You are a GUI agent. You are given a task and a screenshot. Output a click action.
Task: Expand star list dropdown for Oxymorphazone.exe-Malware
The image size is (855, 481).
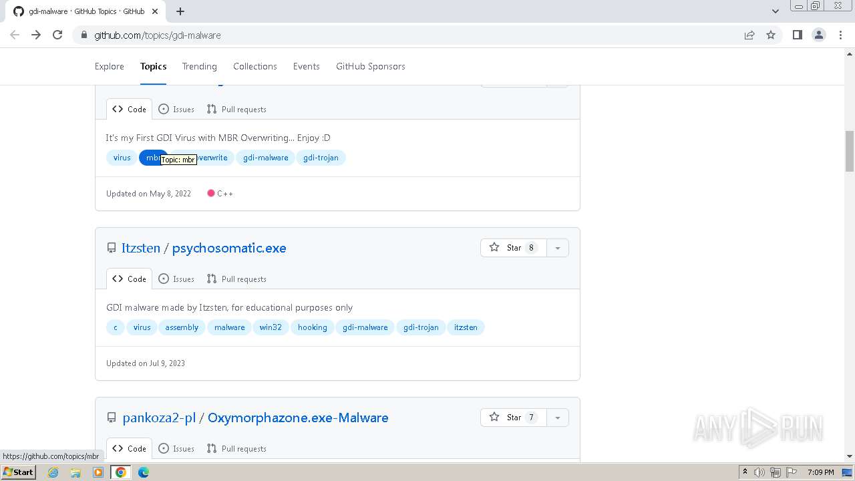tap(557, 418)
